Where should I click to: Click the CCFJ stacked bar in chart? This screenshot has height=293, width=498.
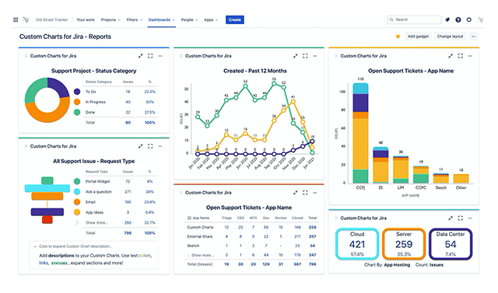click(360, 133)
